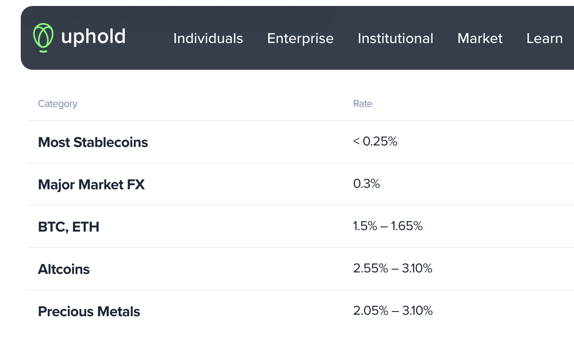
Task: Open the Individuals menu
Action: coord(208,39)
